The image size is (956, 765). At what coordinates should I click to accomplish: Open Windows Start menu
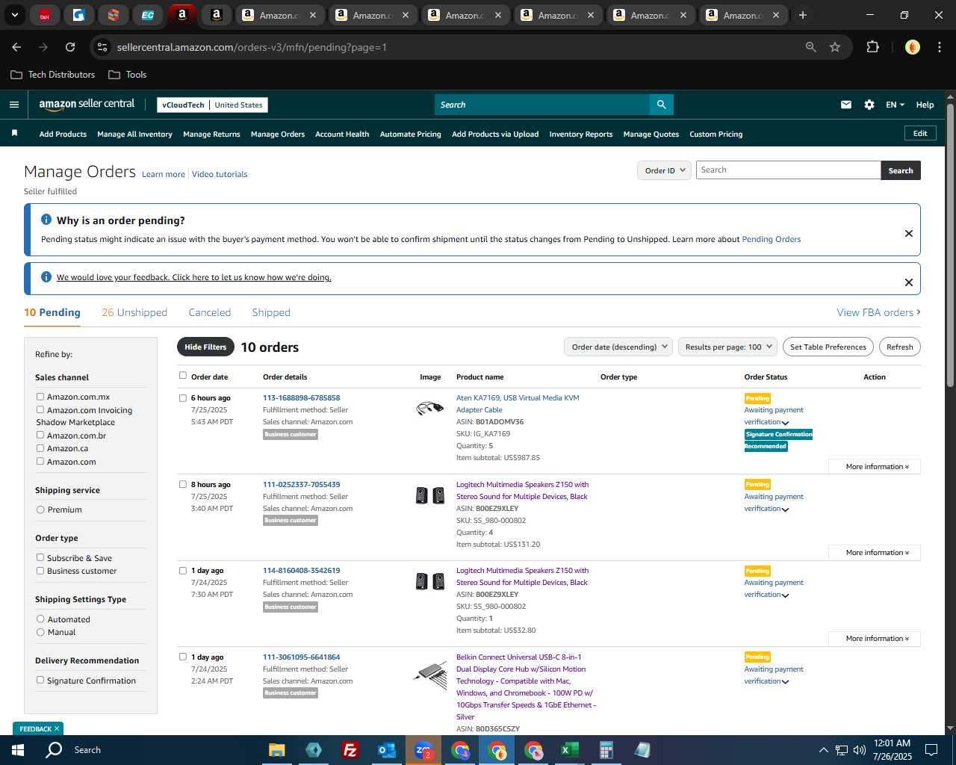click(17, 750)
